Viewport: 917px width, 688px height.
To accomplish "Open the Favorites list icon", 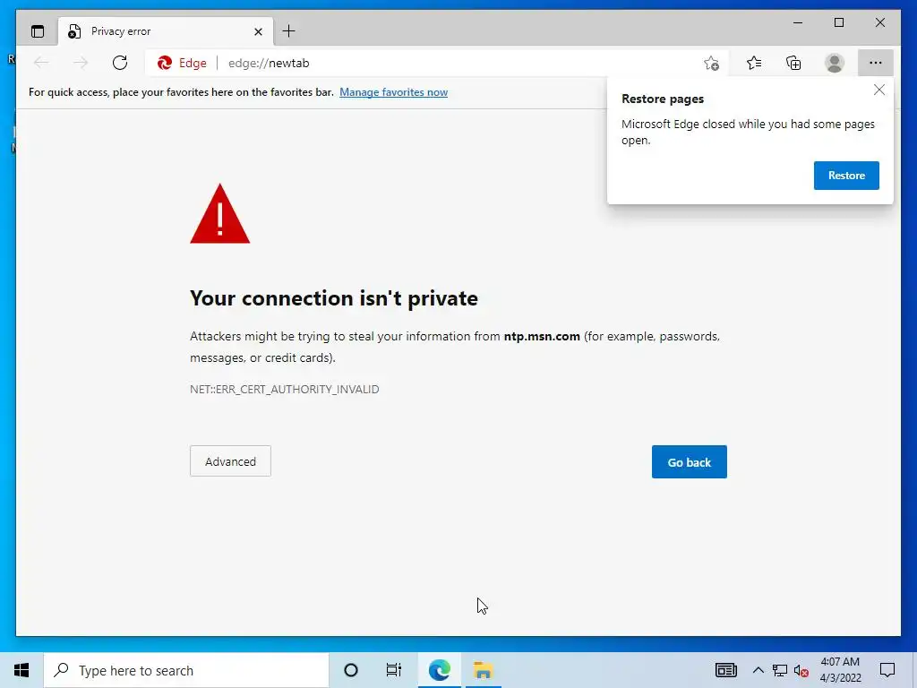I will pyautogui.click(x=754, y=63).
